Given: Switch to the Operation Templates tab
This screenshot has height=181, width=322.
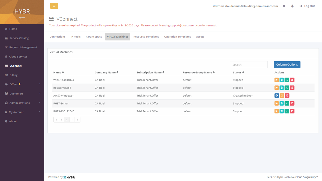Looking at the screenshot, I should click(178, 37).
